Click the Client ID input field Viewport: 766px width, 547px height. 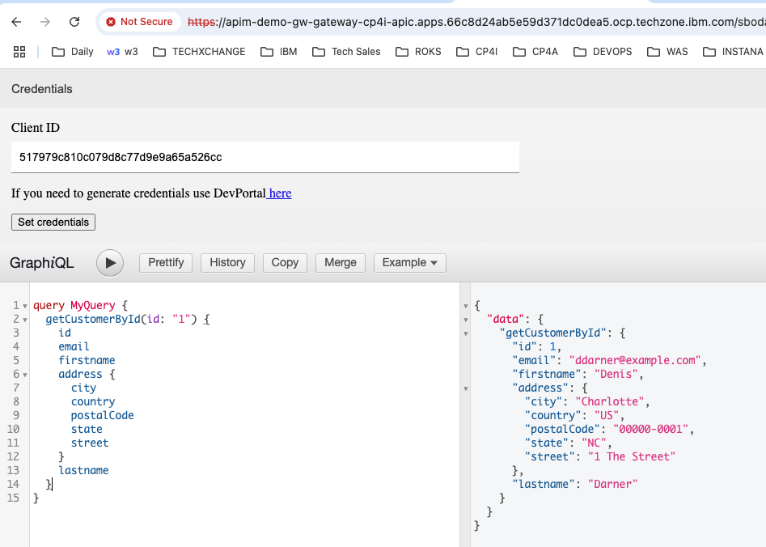click(265, 157)
